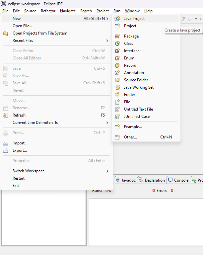This screenshot has width=203, height=255.
Task: Click the Import icon
Action: 6,143
